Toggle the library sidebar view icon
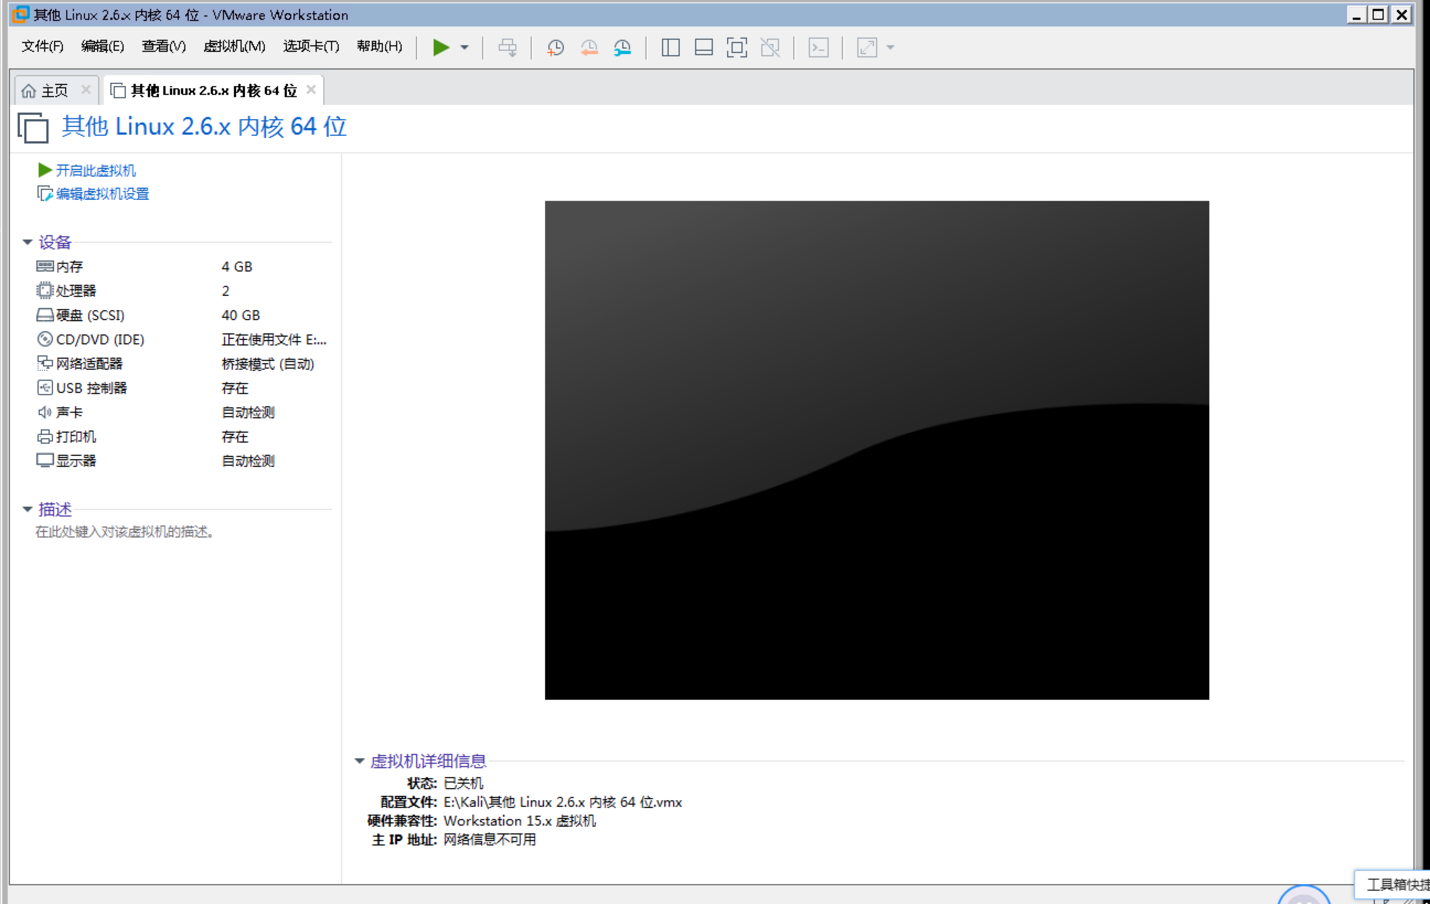This screenshot has width=1430, height=904. click(x=670, y=47)
